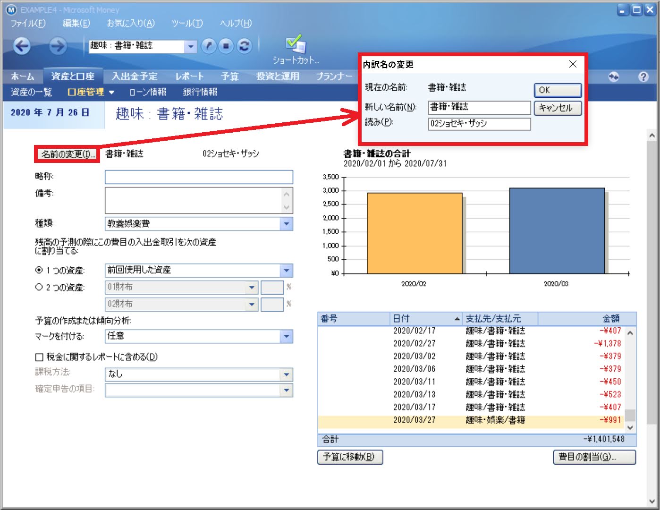Open the 編集 menu
The image size is (660, 510).
click(76, 23)
